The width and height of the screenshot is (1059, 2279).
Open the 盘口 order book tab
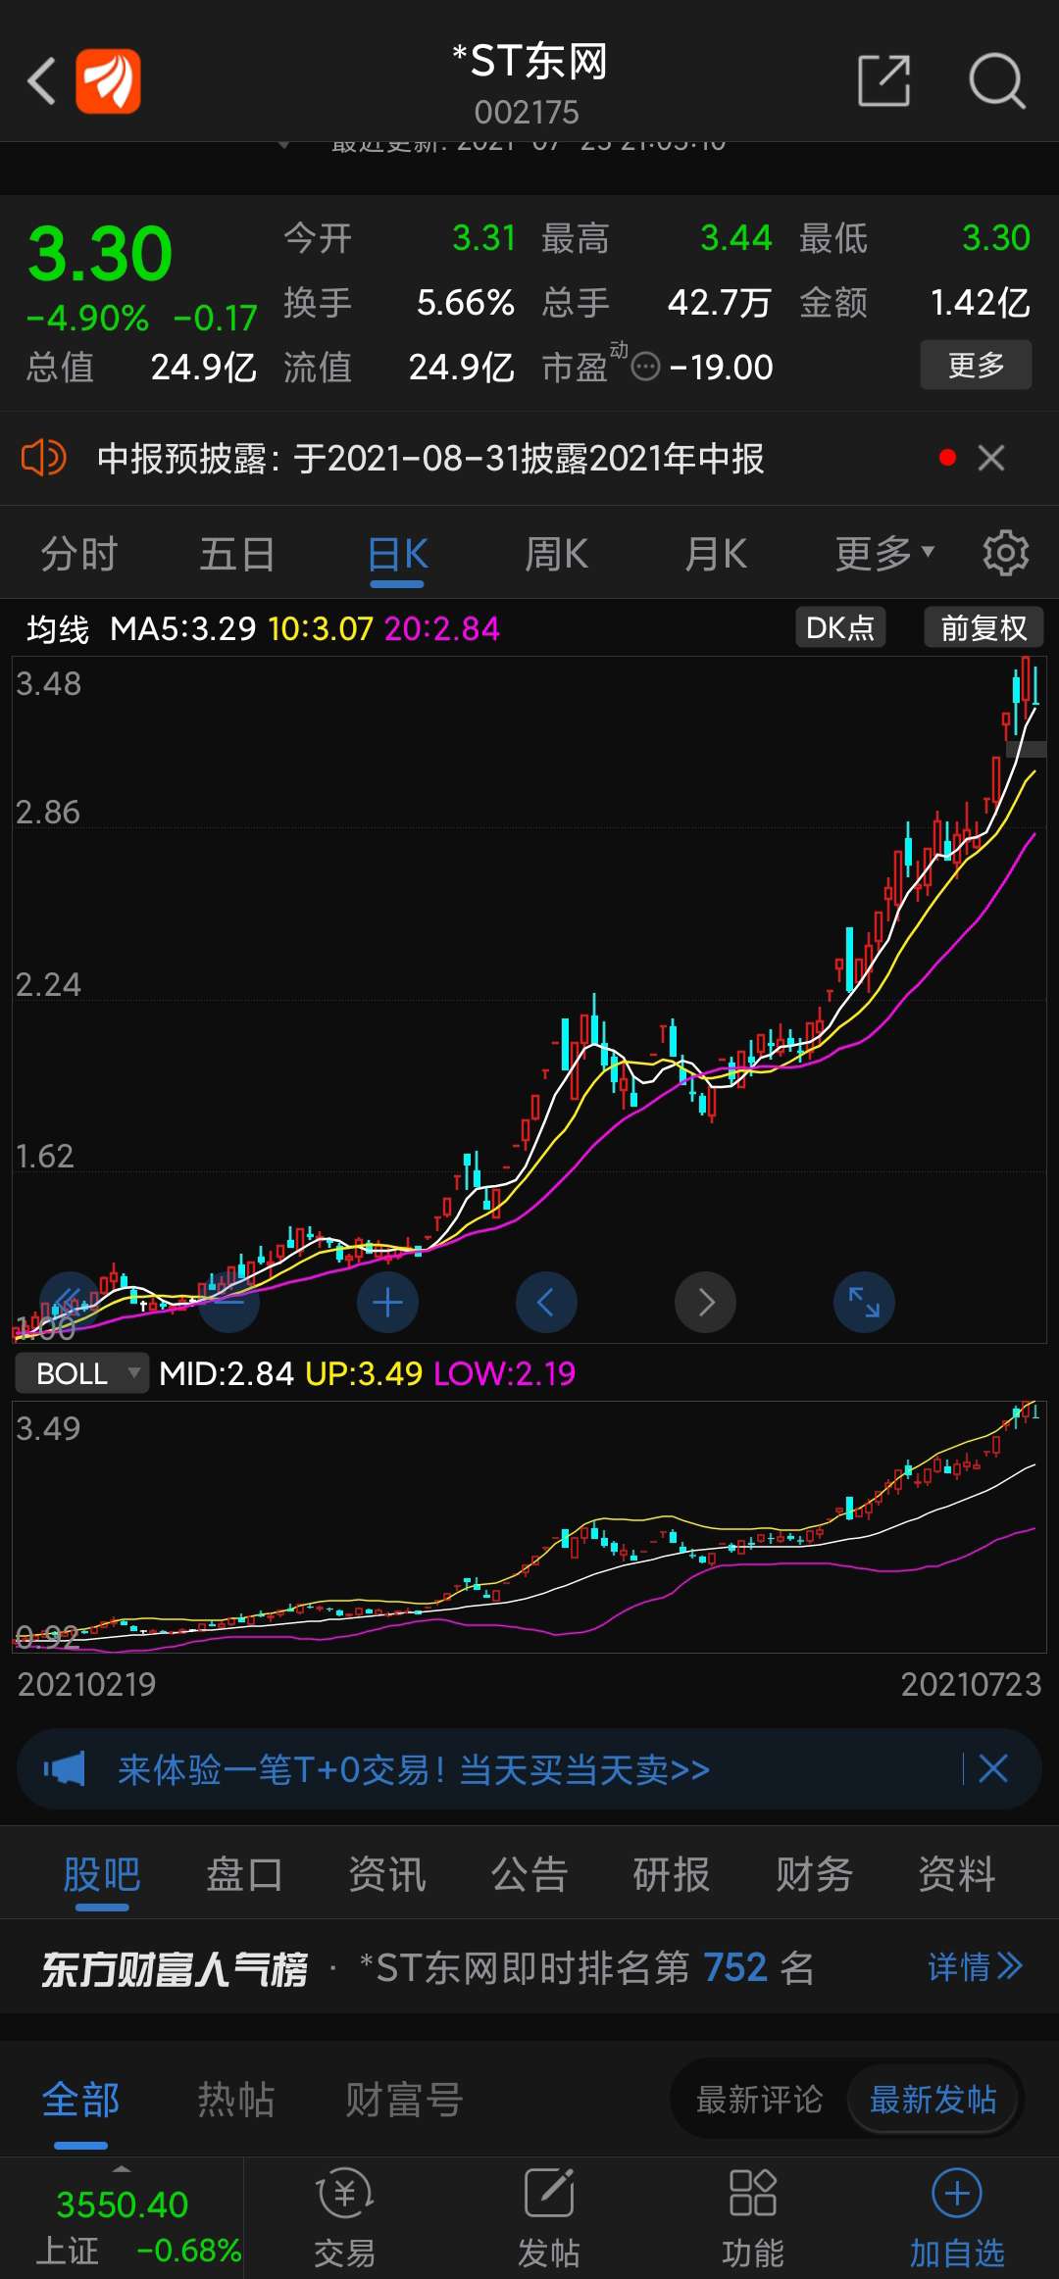pyautogui.click(x=244, y=1875)
